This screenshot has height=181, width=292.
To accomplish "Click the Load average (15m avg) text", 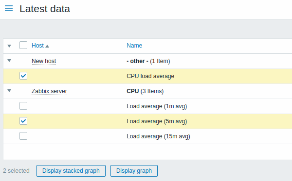I will (x=158, y=136).
